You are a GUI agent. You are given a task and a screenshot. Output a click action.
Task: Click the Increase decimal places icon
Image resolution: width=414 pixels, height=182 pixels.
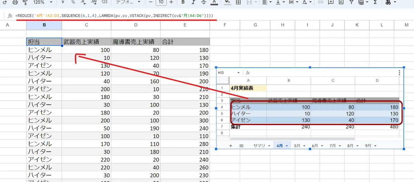pos(93,2)
